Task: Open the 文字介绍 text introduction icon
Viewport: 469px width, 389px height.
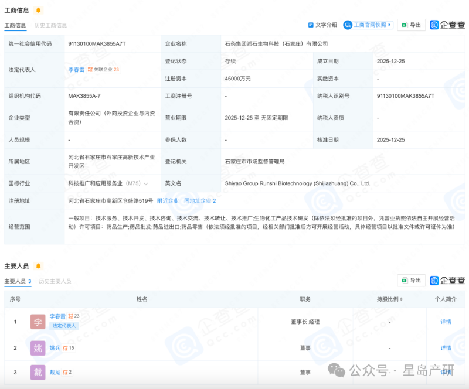Action: 311,25
